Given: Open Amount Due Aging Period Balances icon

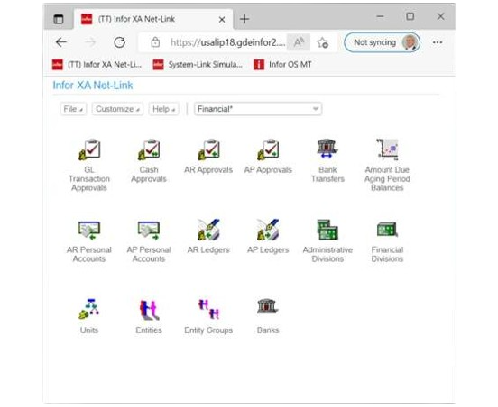Looking at the screenshot, I should (x=387, y=149).
